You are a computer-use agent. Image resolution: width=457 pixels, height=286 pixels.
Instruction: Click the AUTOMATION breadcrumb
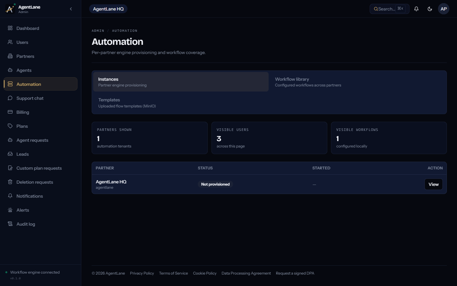125,31
